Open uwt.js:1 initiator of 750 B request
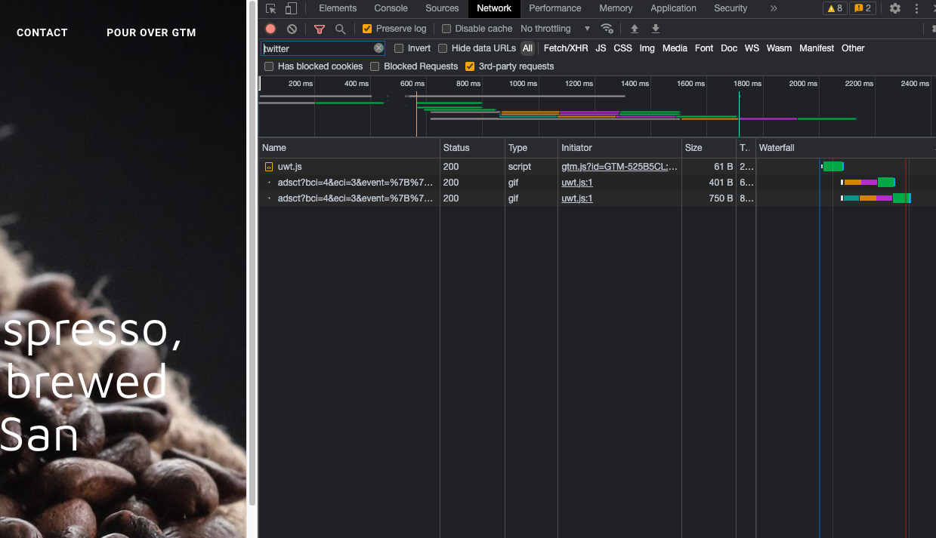 point(577,198)
